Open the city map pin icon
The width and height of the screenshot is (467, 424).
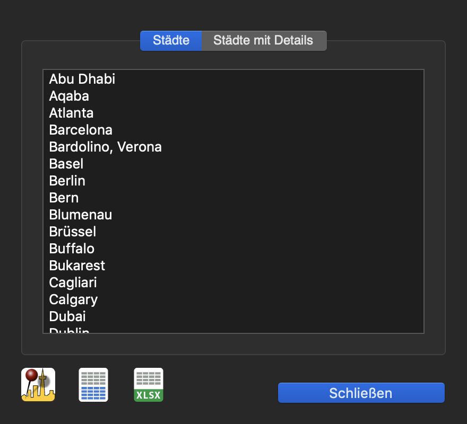[38, 385]
